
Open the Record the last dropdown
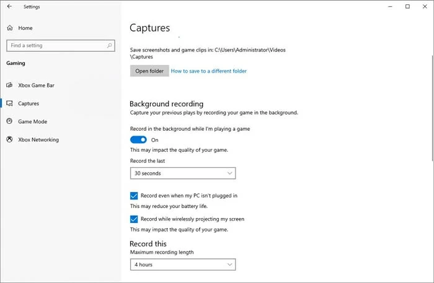click(182, 173)
